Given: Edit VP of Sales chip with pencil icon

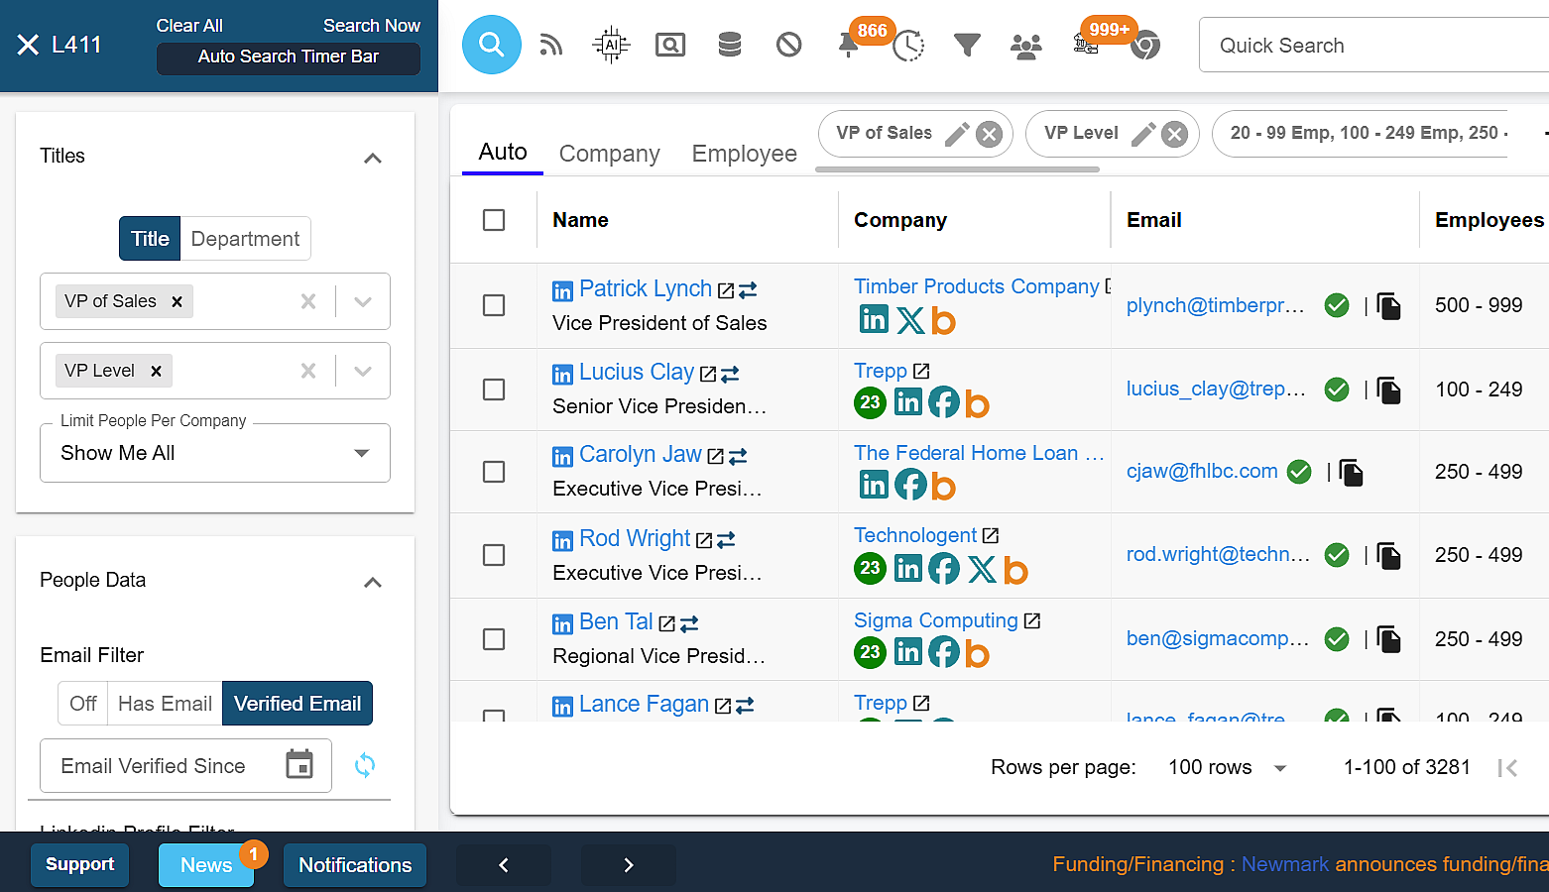Looking at the screenshot, I should (x=957, y=134).
